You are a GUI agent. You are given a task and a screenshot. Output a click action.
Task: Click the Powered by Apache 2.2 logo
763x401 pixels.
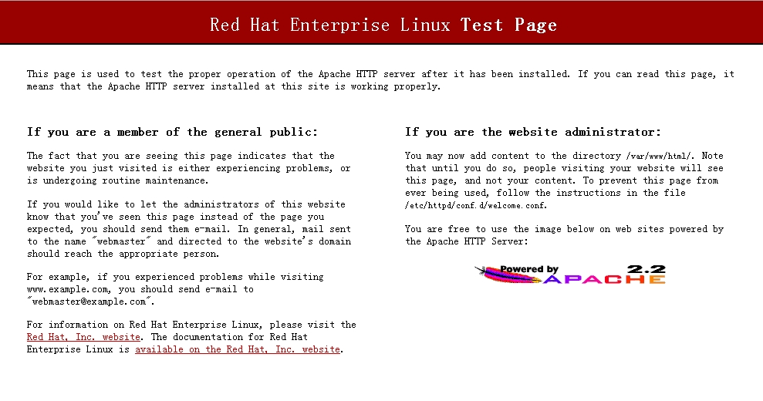click(x=570, y=275)
